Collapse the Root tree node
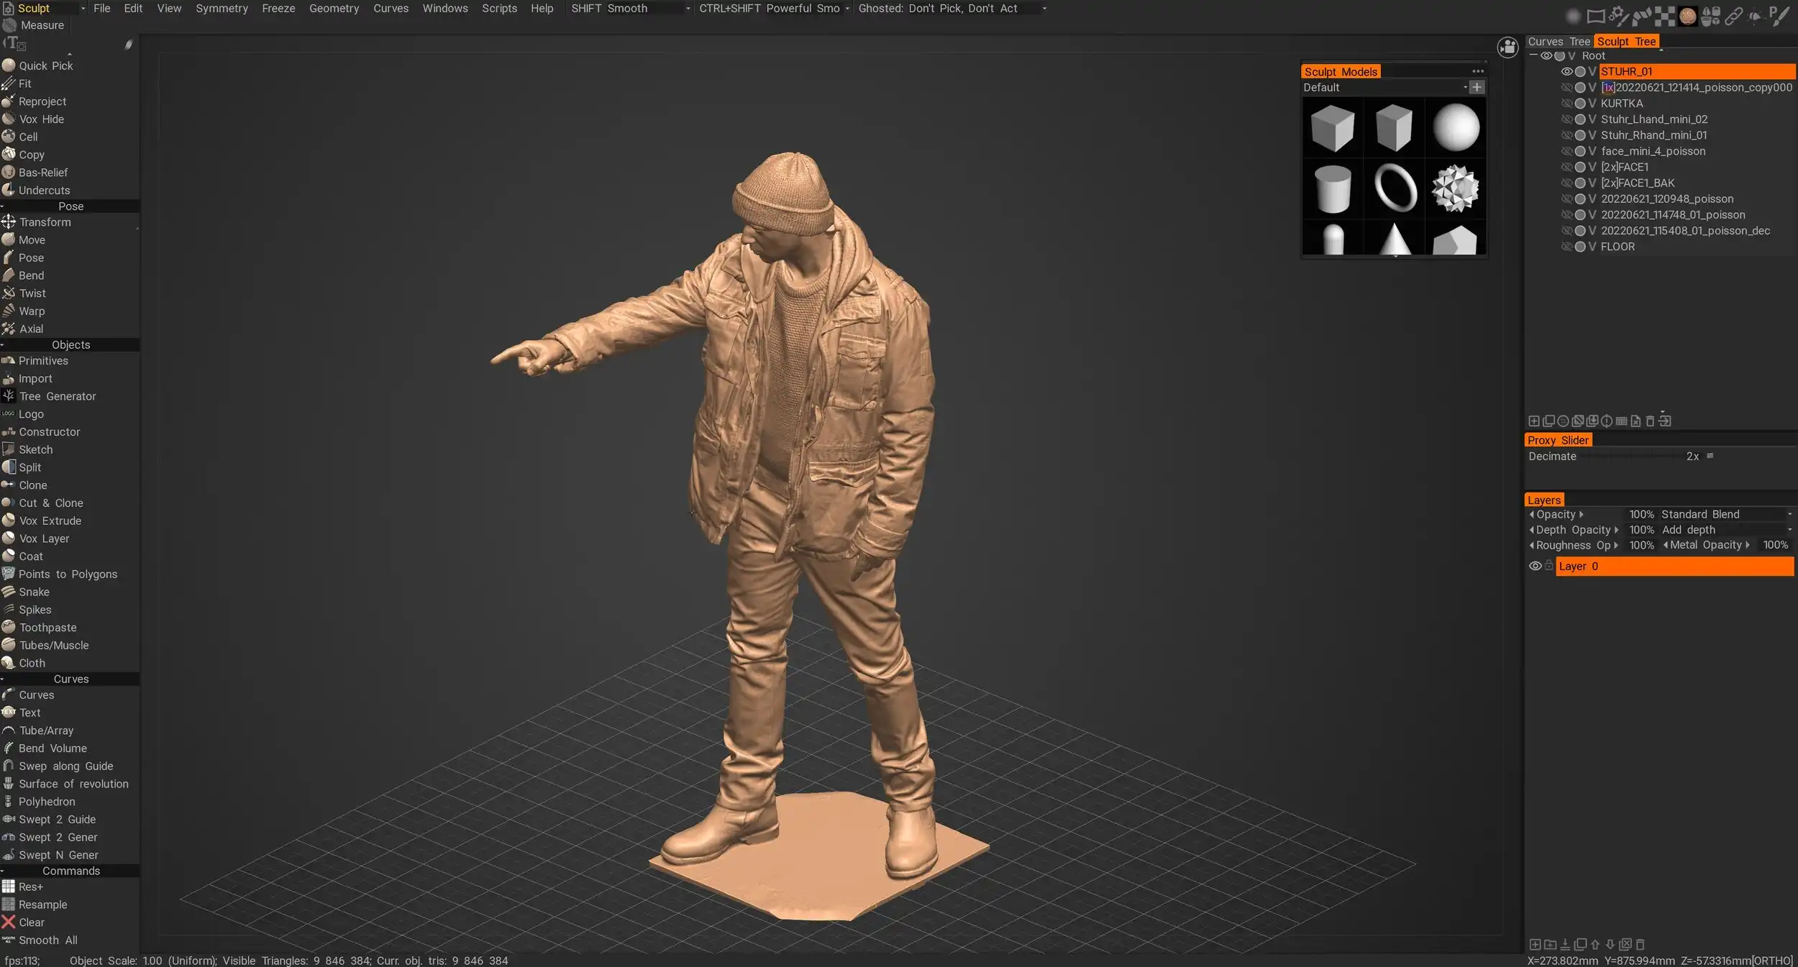 coord(1533,55)
